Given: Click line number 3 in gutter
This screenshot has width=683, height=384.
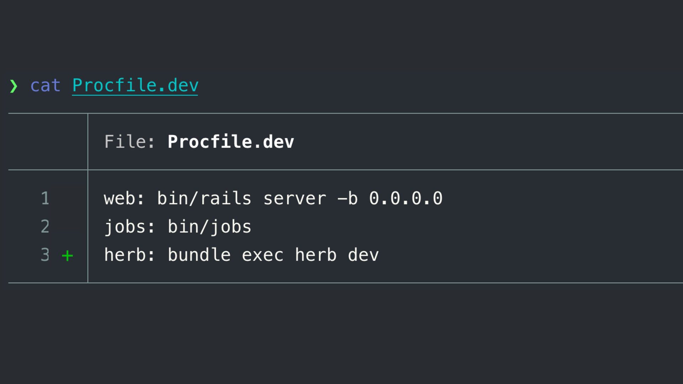Looking at the screenshot, I should click(x=45, y=255).
